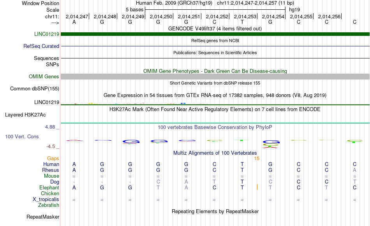
Task: Click base A in the reference sequence row
Action: 74,22
